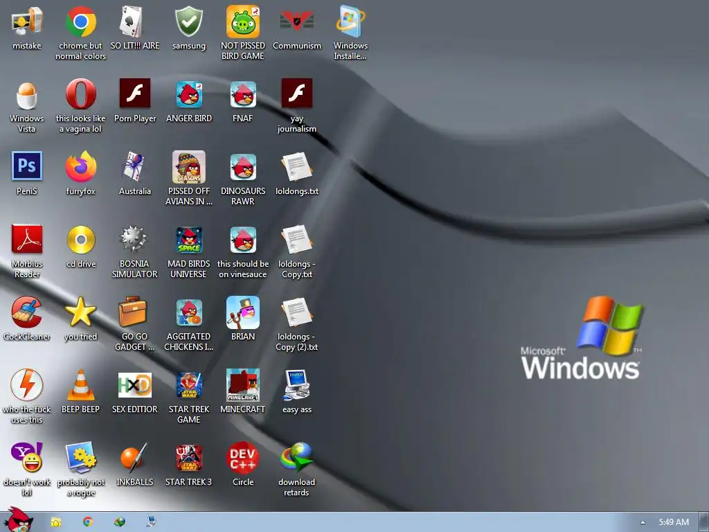Launch the red Opera browser icon

pyautogui.click(x=80, y=94)
